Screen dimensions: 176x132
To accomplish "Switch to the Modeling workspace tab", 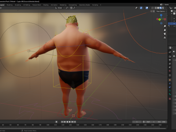I will click(10, 5).
